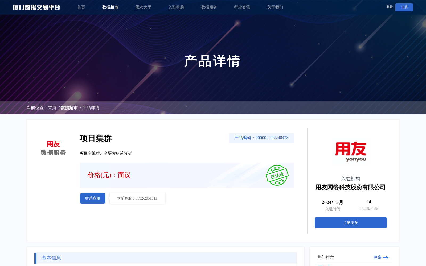Click the 登录 link
The height and width of the screenshot is (266, 426).
tap(389, 7)
